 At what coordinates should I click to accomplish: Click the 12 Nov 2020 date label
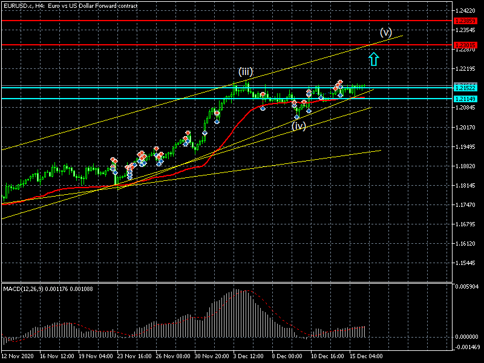tap(17, 357)
